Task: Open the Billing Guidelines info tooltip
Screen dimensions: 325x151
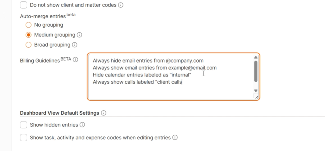Action: click(x=75, y=60)
